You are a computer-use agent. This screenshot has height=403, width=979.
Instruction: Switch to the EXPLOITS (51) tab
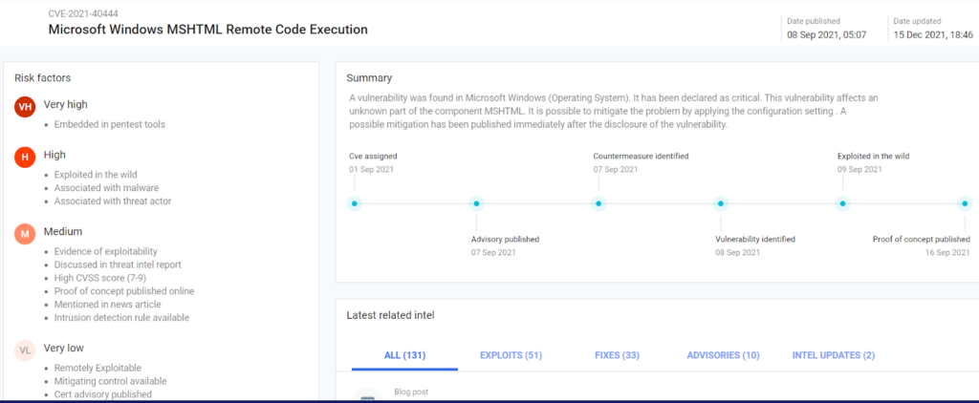(x=511, y=355)
